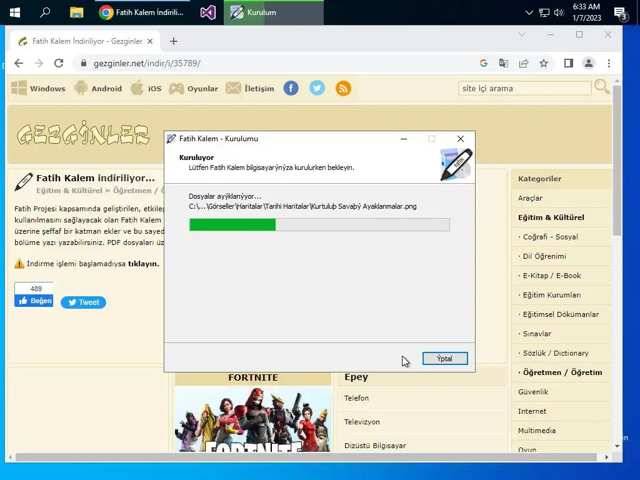Screen dimensions: 640x480
Task: Open Gezginler RSS feed icon
Action: click(343, 88)
